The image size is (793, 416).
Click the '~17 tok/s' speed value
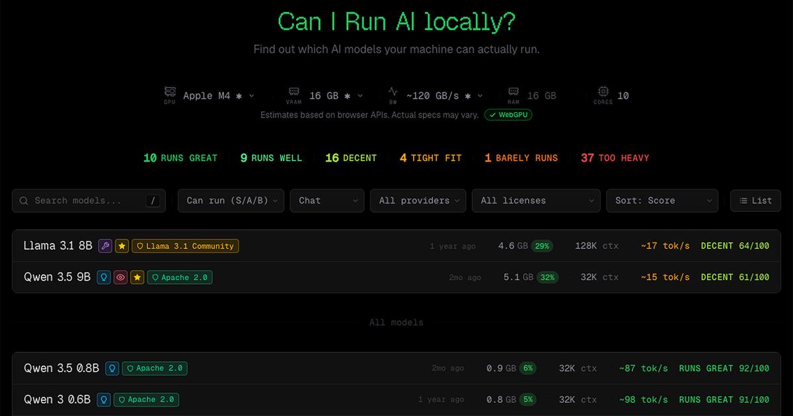point(665,246)
